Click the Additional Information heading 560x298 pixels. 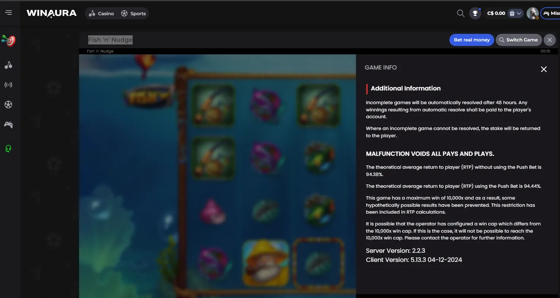pyautogui.click(x=406, y=88)
